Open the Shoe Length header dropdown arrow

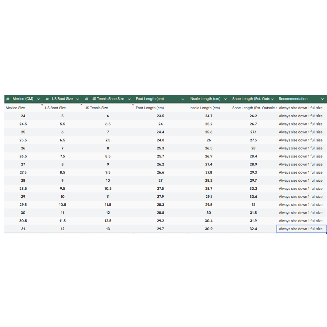(x=272, y=99)
